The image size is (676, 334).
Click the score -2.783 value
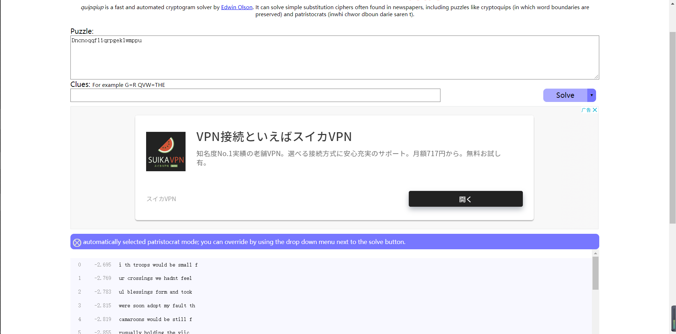(102, 292)
